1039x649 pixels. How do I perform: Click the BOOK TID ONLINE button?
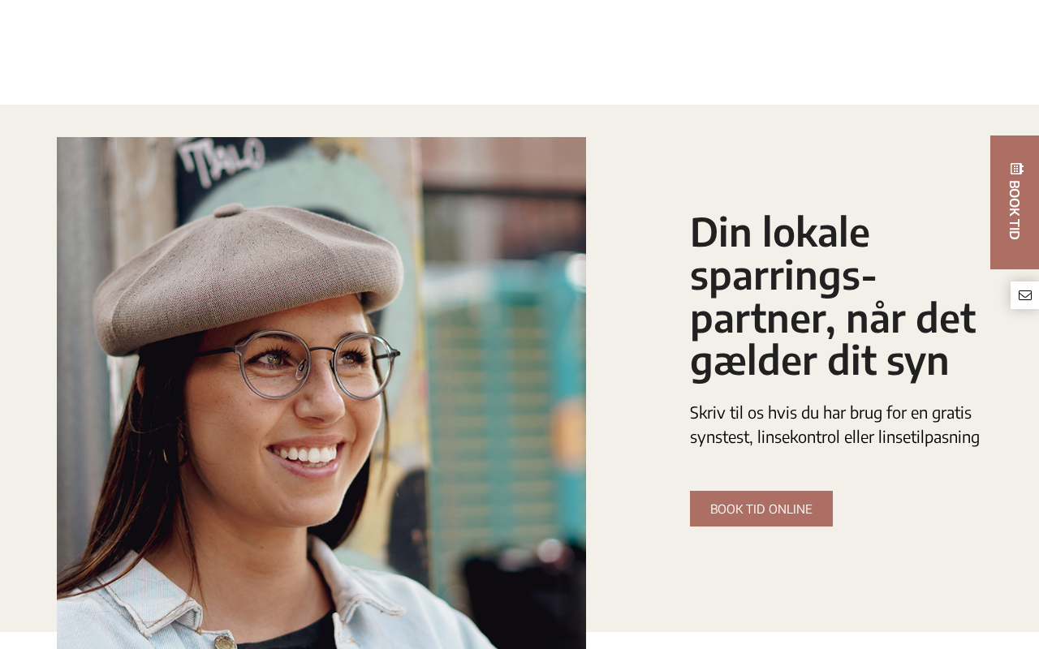coord(761,509)
